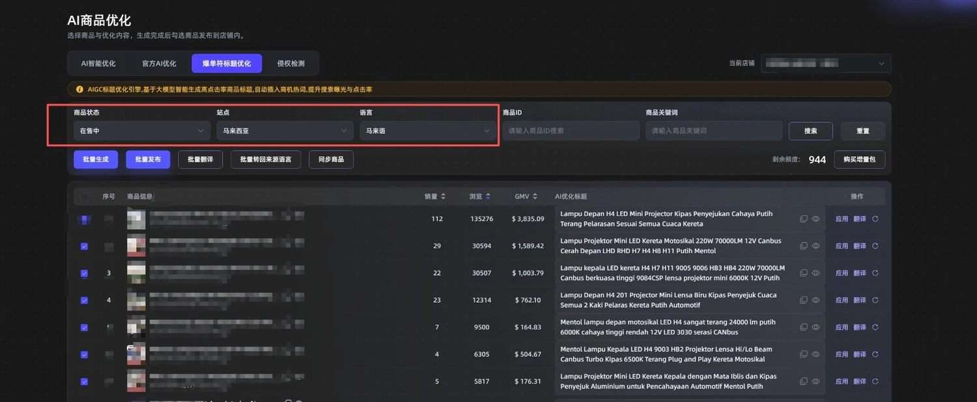Viewport: 977px width, 402px height.
Task: Reset filters with the 重置 button
Action: (x=863, y=131)
